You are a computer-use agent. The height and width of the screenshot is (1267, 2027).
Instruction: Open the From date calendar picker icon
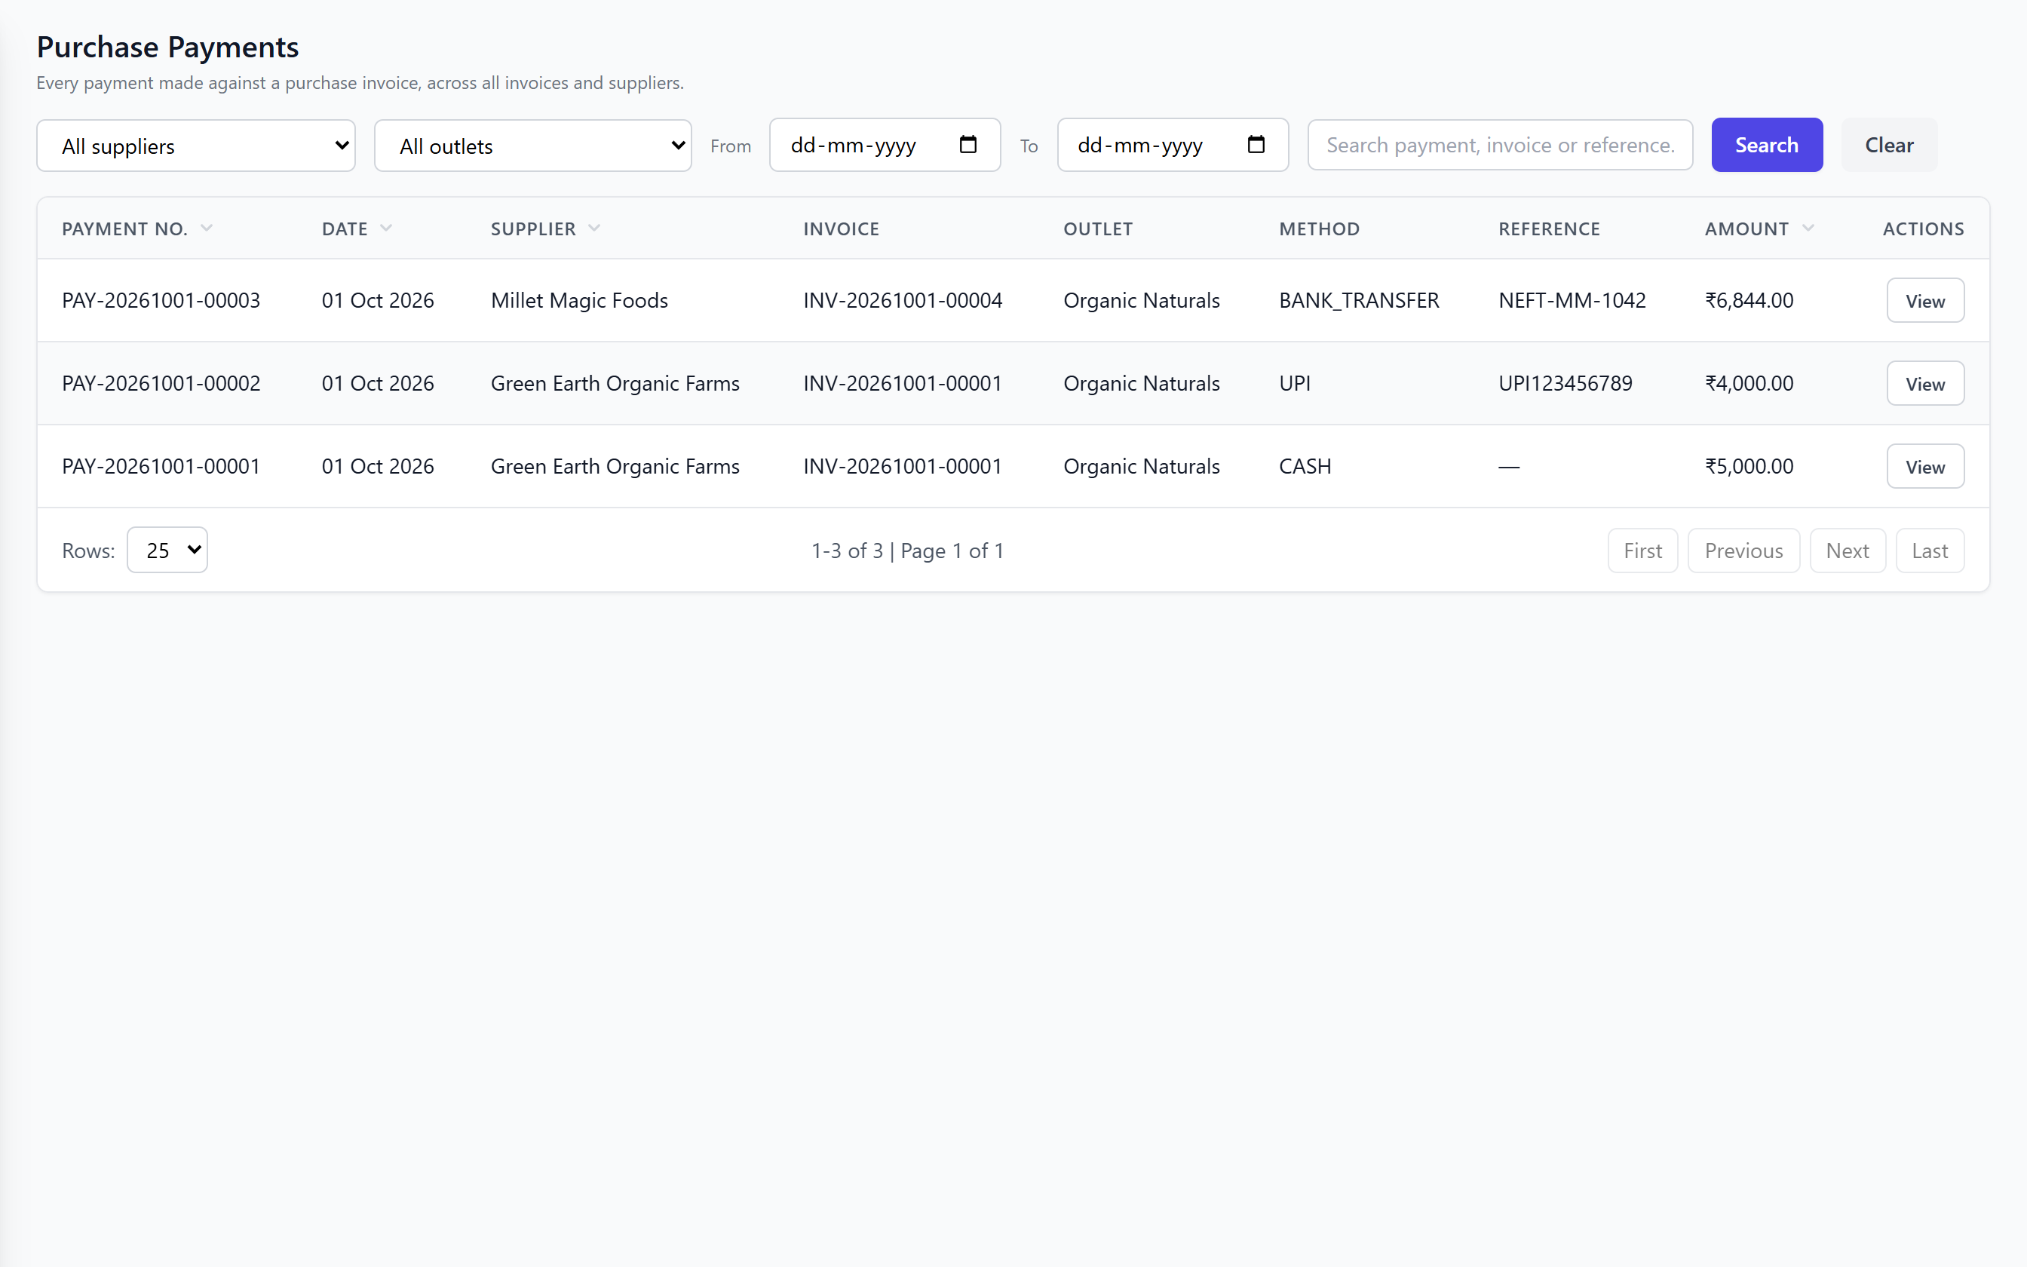pyautogui.click(x=968, y=144)
